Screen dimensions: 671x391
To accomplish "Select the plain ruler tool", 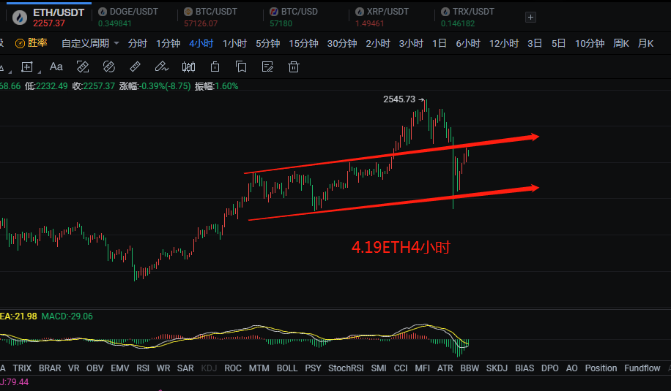I will (x=135, y=67).
